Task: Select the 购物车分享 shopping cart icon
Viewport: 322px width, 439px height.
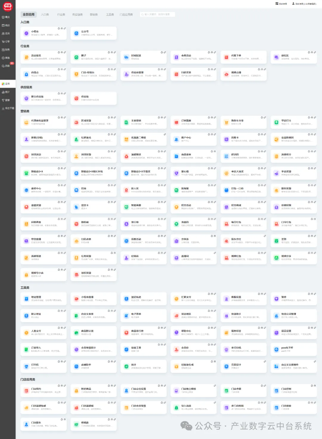Action: [226, 122]
